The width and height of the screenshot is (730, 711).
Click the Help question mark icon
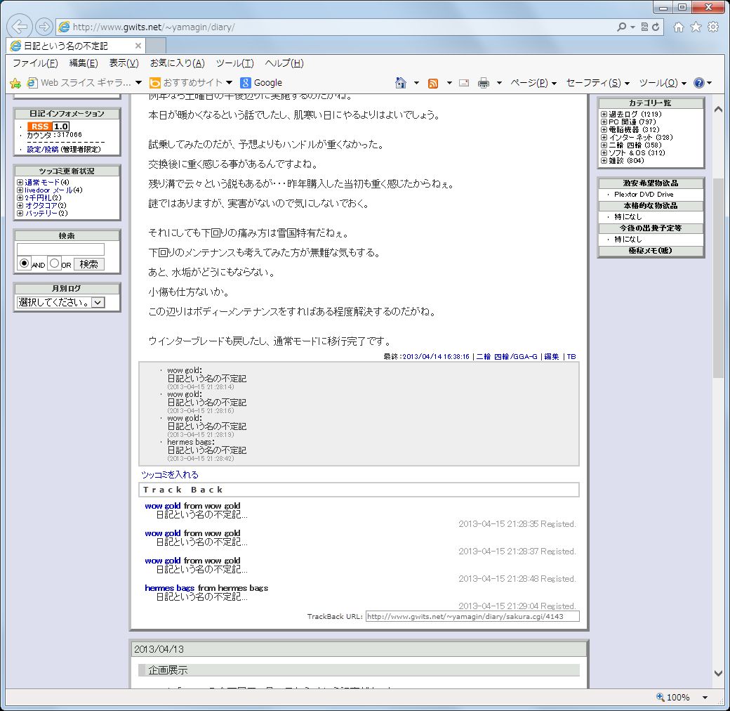click(x=698, y=83)
